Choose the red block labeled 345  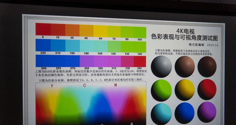140,62
